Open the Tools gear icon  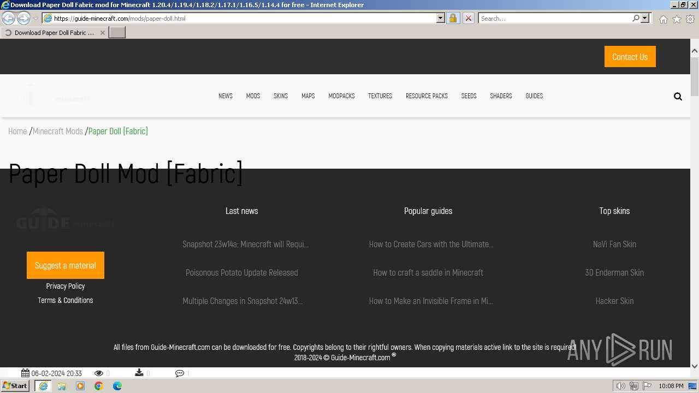(x=690, y=19)
